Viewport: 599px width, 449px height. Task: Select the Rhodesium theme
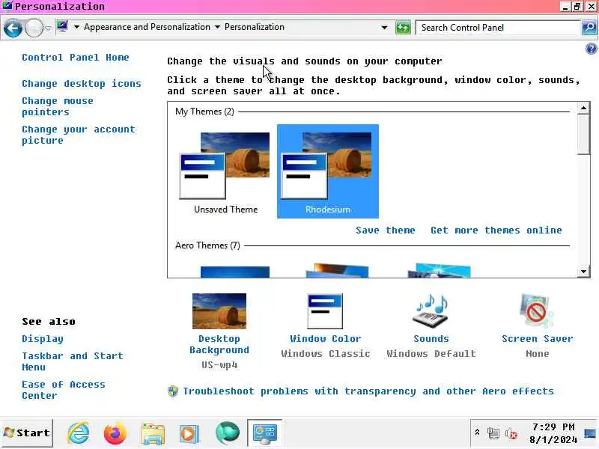328,171
